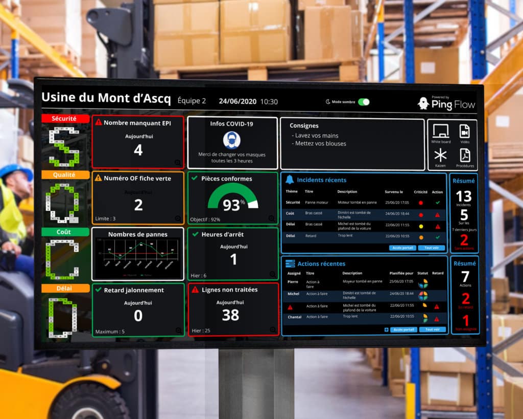Zoom into the Nombre manquant EPI card
The height and width of the screenshot is (419, 523).
pos(178,163)
